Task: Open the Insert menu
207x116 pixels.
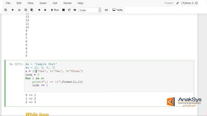Action: pos(43,3)
